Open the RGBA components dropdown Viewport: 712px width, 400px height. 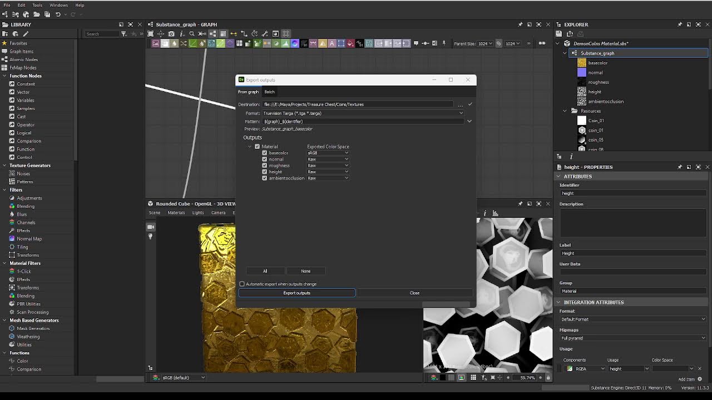(x=586, y=369)
